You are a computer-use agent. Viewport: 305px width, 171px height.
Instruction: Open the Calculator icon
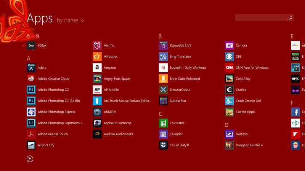163,123
